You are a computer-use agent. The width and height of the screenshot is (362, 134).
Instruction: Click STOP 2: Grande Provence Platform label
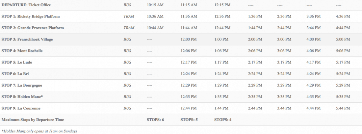[x=33, y=28]
